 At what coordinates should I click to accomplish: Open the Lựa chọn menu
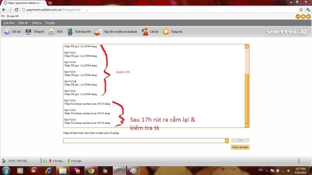coord(9,23)
